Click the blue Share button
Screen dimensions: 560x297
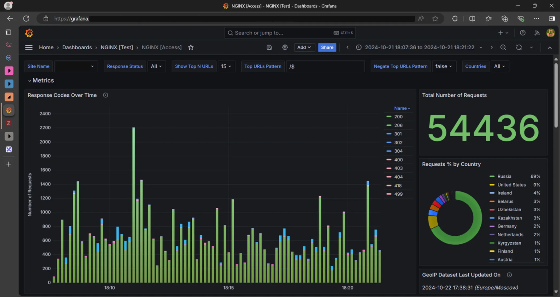(327, 47)
